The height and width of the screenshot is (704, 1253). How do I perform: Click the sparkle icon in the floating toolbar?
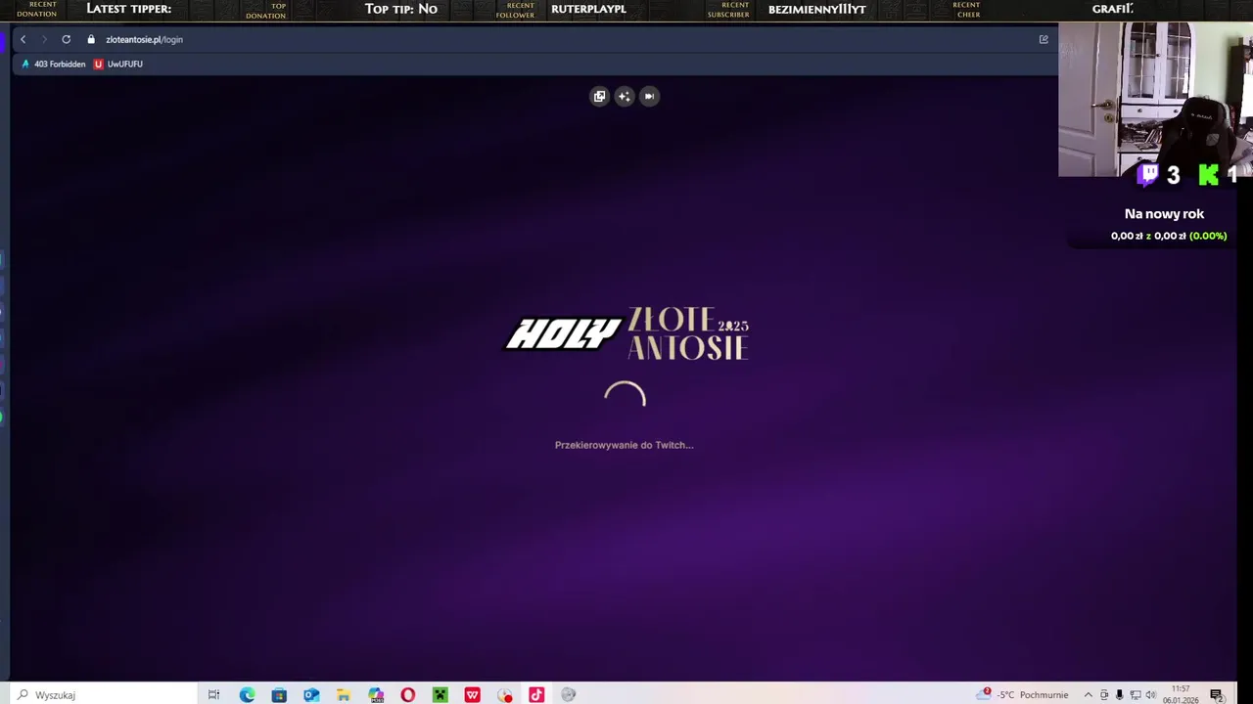[x=624, y=96]
